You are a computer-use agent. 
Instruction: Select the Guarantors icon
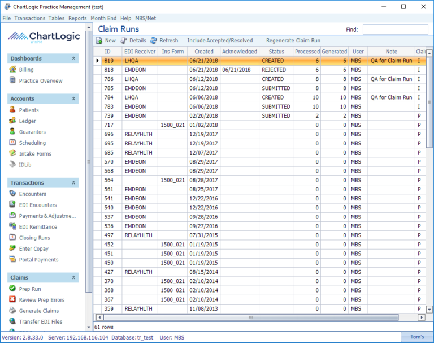click(12, 131)
